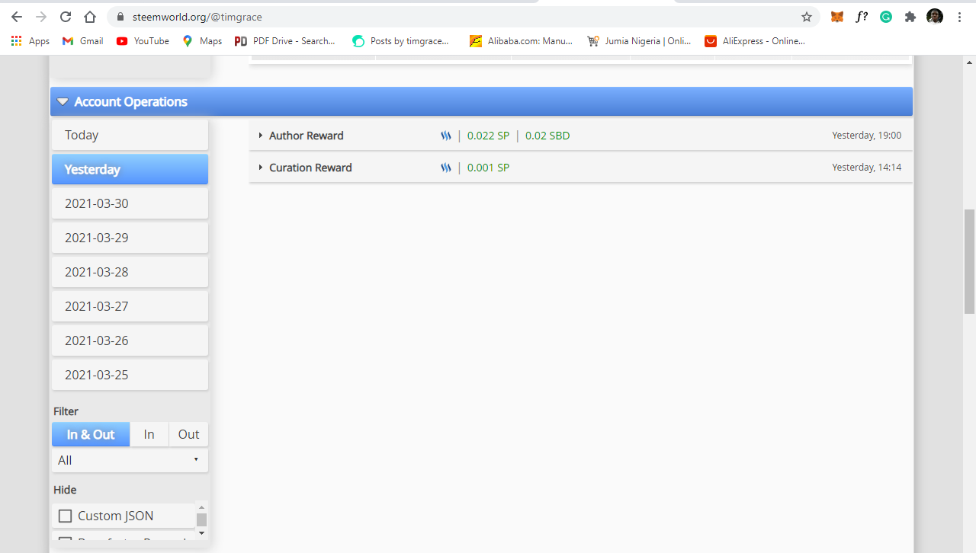This screenshot has height=553, width=976.
Task: Switch the filter to In only
Action: click(x=149, y=434)
